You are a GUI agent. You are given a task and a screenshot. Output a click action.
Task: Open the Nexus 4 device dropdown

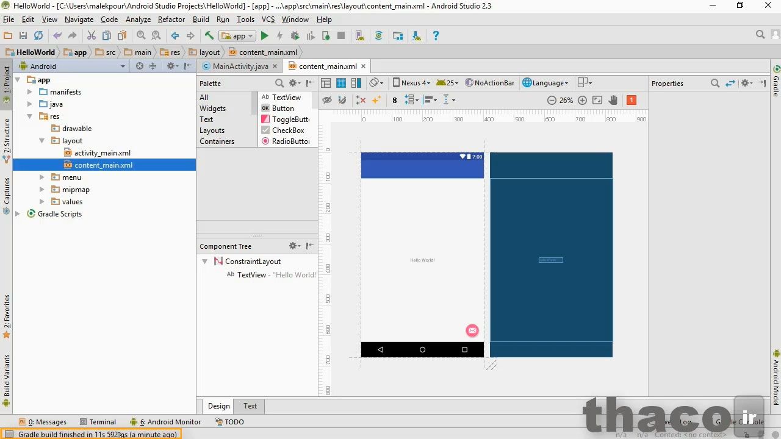coord(411,83)
